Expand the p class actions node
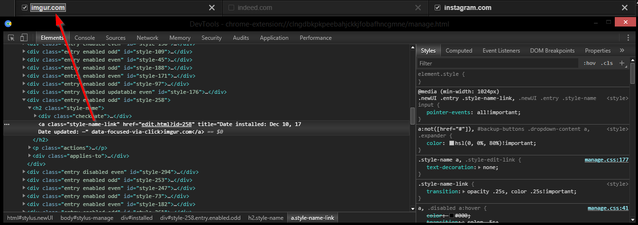This screenshot has width=638, height=225. pos(30,148)
